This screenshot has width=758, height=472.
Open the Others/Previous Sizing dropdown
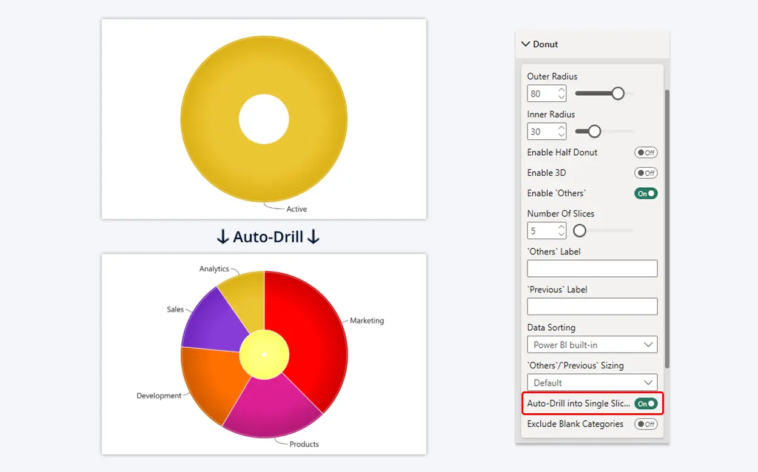(x=592, y=383)
